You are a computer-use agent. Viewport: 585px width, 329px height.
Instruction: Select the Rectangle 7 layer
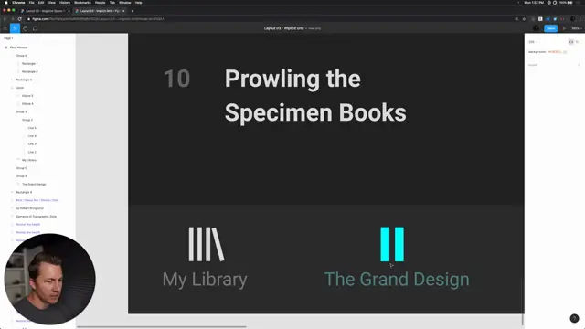tap(30, 64)
